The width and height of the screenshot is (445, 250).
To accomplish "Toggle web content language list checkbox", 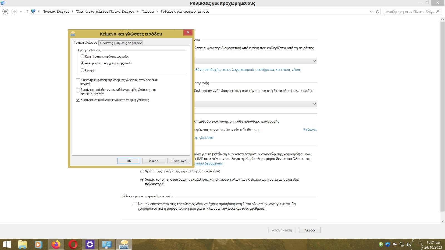I will [x=135, y=204].
